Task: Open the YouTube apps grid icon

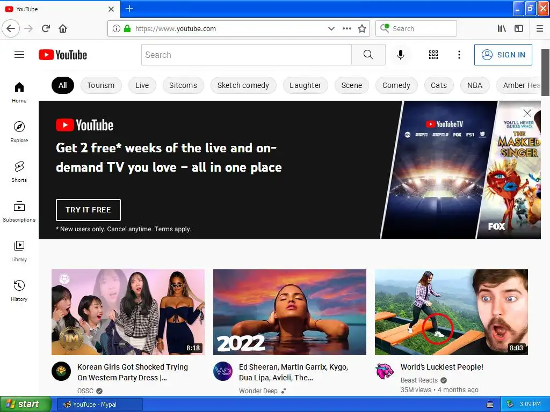Action: 433,55
